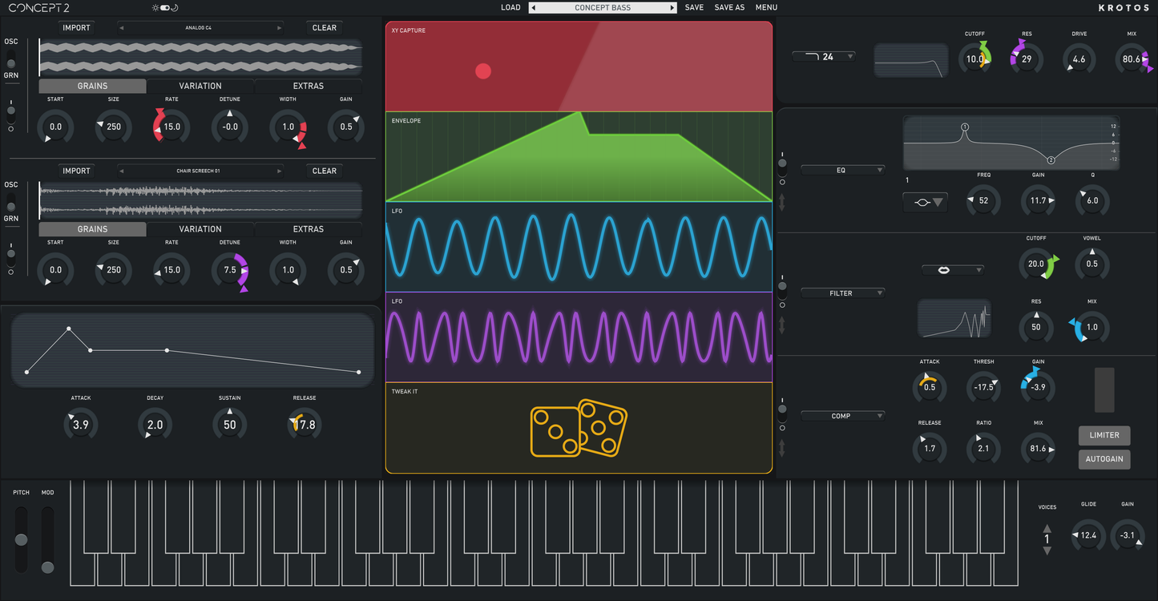Toggle the EQ effect power switch

click(x=782, y=164)
